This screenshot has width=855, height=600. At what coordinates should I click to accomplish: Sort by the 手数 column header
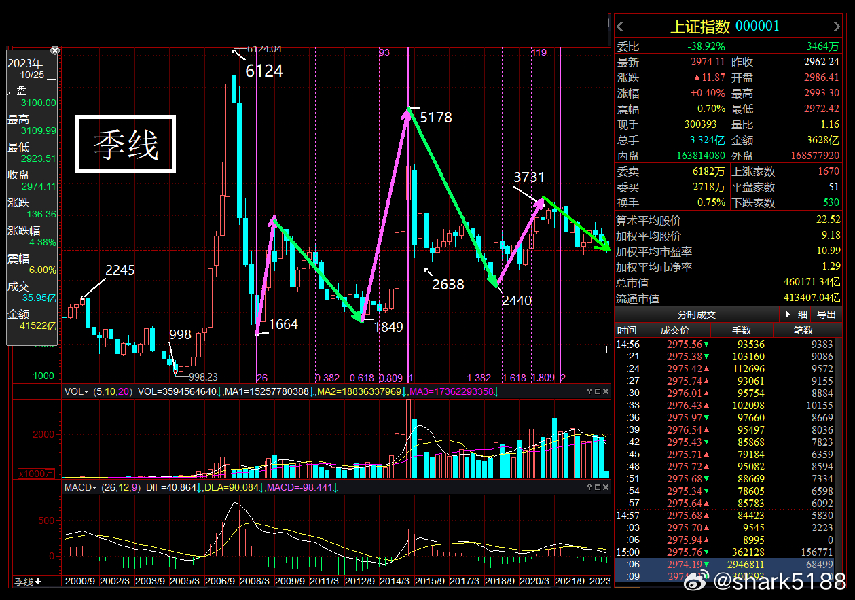click(x=742, y=330)
